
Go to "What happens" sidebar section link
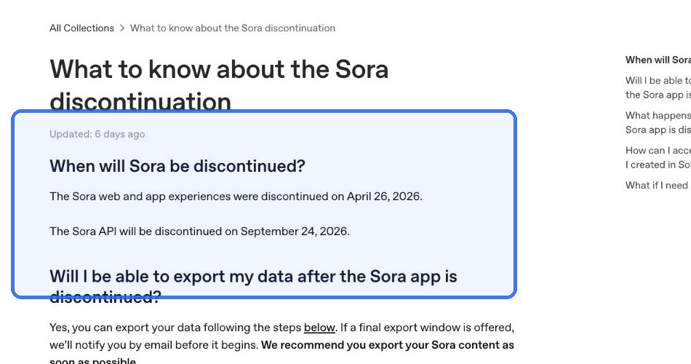click(658, 122)
